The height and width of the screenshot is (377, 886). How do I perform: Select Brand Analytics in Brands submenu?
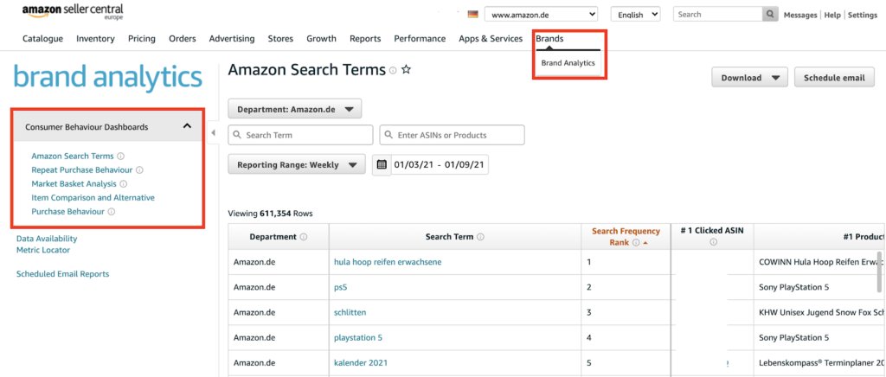568,63
